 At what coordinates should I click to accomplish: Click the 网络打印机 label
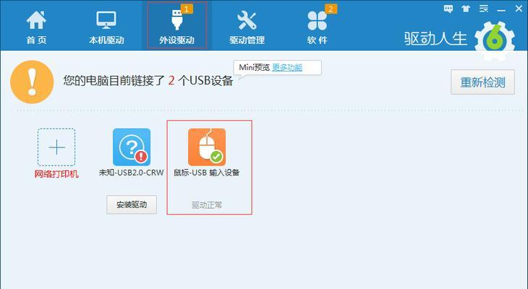(x=56, y=174)
